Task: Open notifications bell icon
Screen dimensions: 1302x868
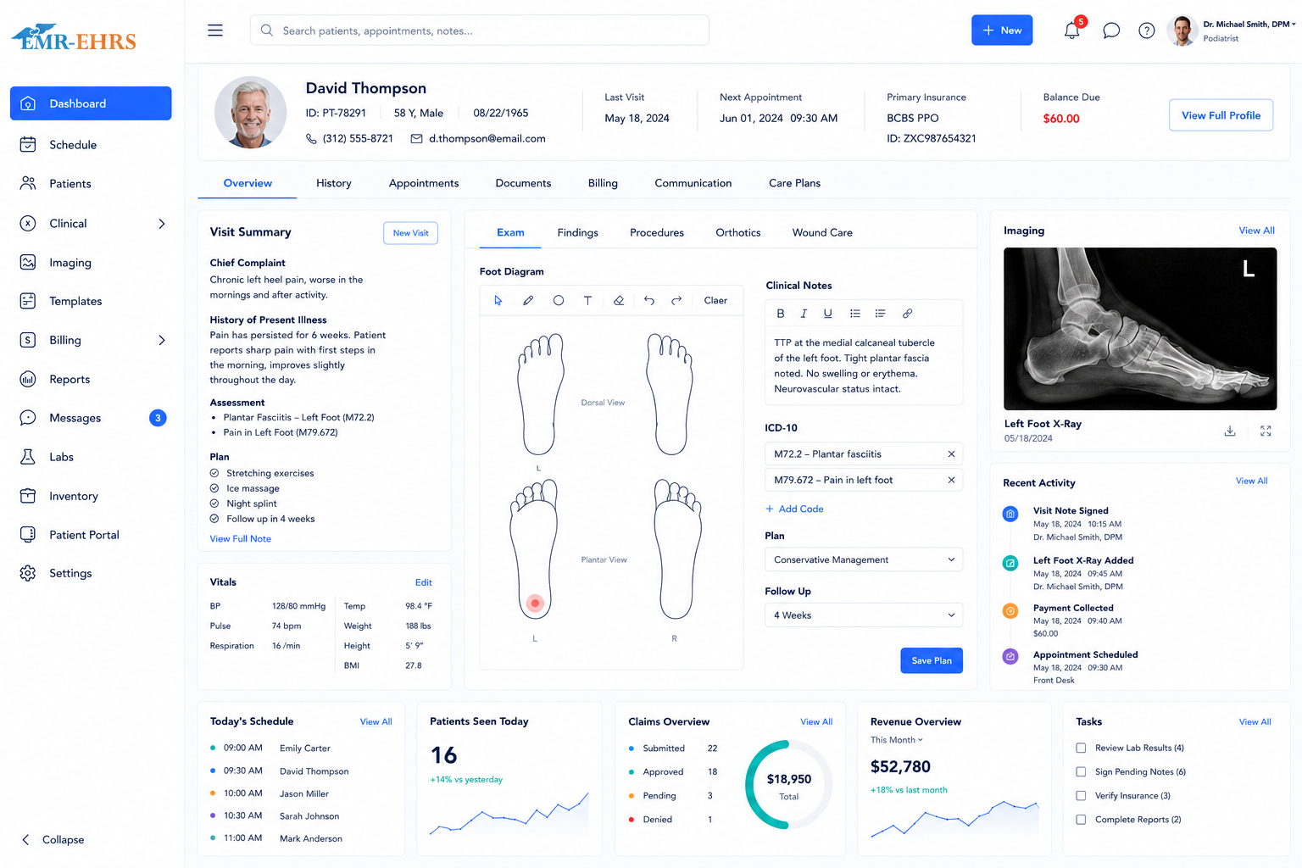Action: [x=1072, y=31]
